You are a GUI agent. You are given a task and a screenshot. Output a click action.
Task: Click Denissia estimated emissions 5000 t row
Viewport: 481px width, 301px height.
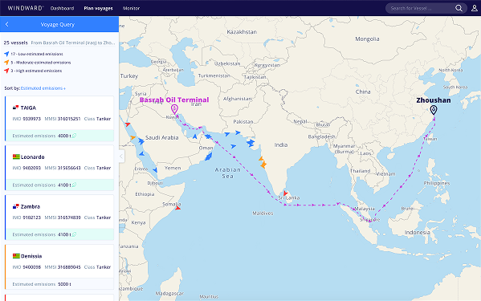click(x=59, y=284)
